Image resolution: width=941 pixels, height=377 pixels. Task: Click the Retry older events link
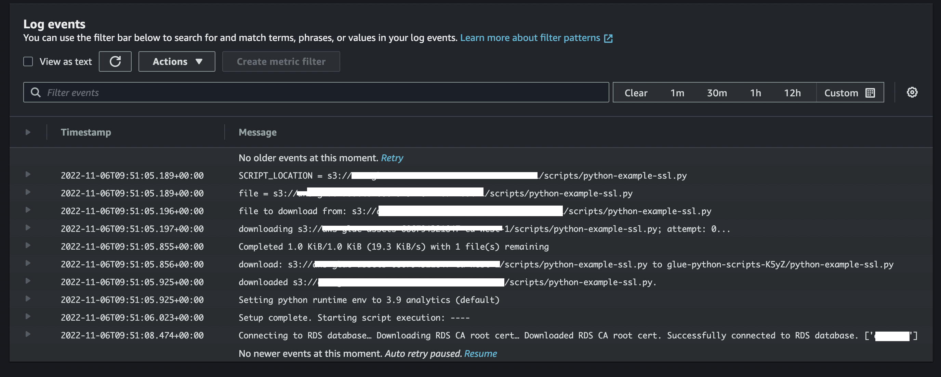point(392,158)
